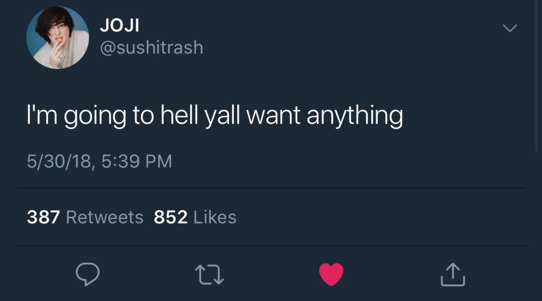Select the "I'm going to hell" tweet text
The width and height of the screenshot is (542, 301).
point(215,116)
